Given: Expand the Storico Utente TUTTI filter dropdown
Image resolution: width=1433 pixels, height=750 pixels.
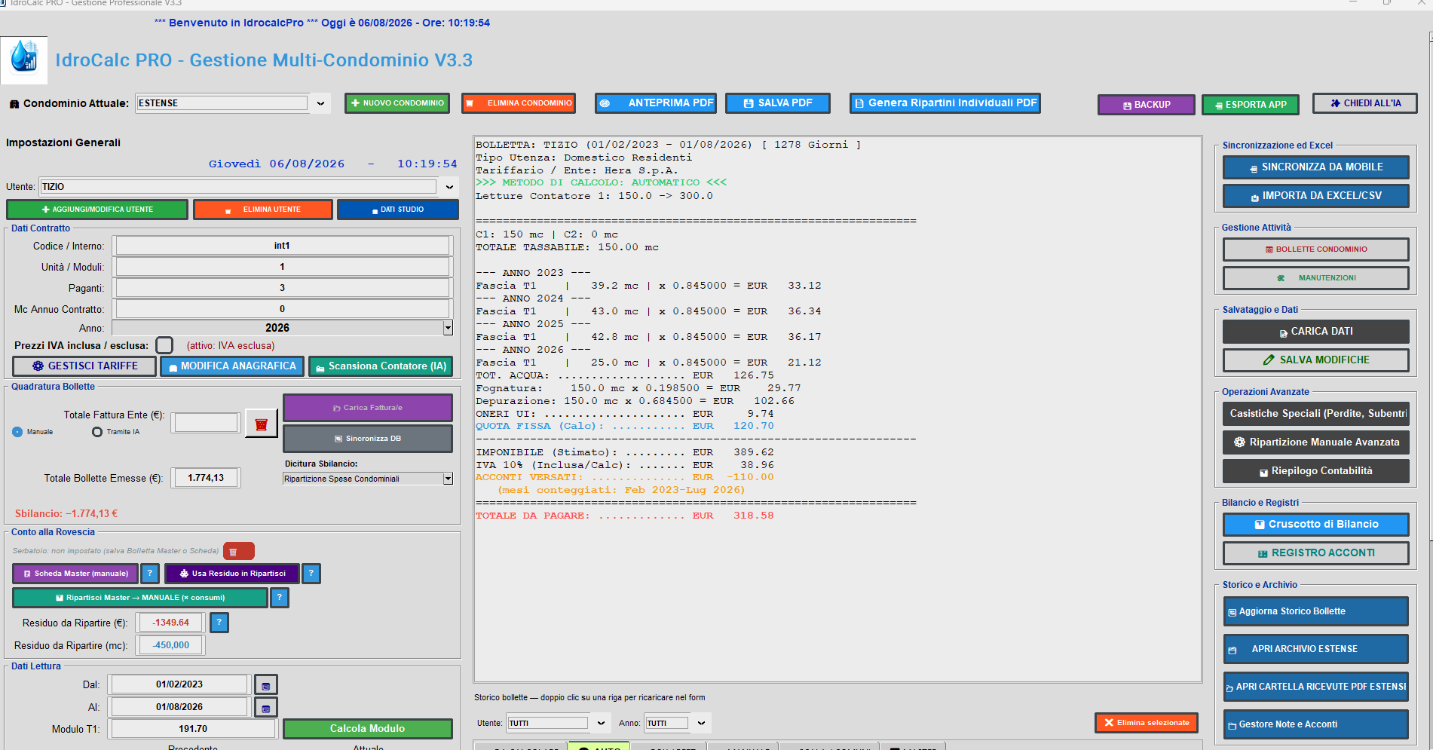Looking at the screenshot, I should pyautogui.click(x=601, y=723).
